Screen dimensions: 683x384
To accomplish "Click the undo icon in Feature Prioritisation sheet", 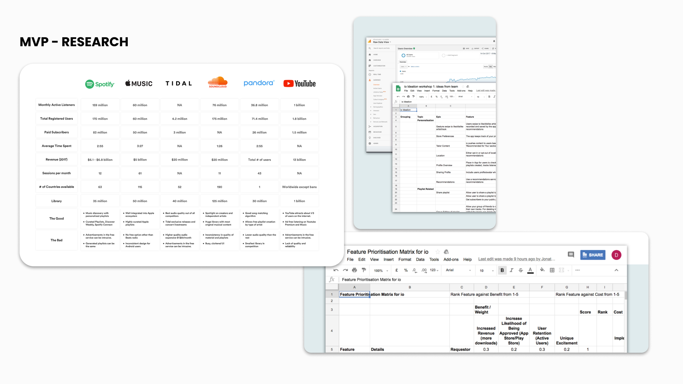I will pos(336,271).
